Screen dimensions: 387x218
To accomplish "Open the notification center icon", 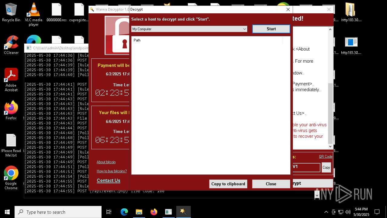I will (377, 212).
